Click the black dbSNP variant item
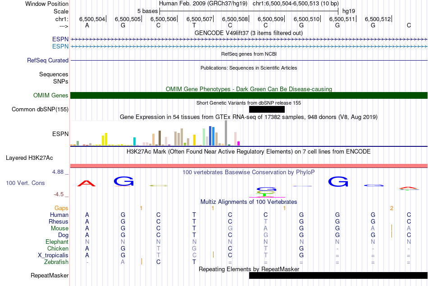Image resolution: width=428 pixels, height=286 pixels. tap(267, 110)
